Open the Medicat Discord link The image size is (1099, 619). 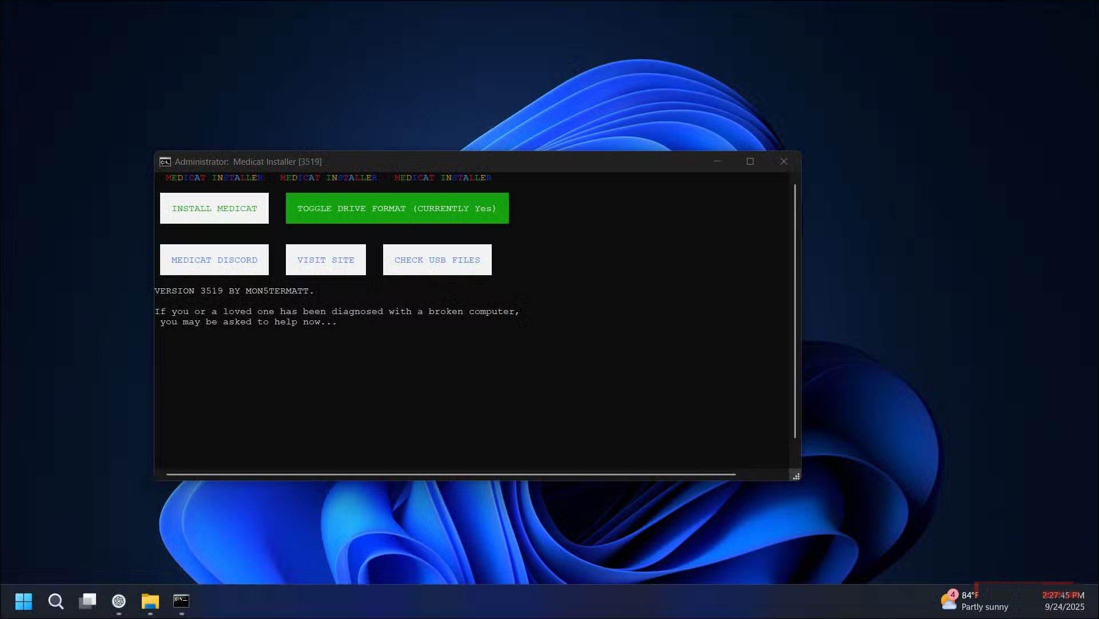click(x=214, y=260)
